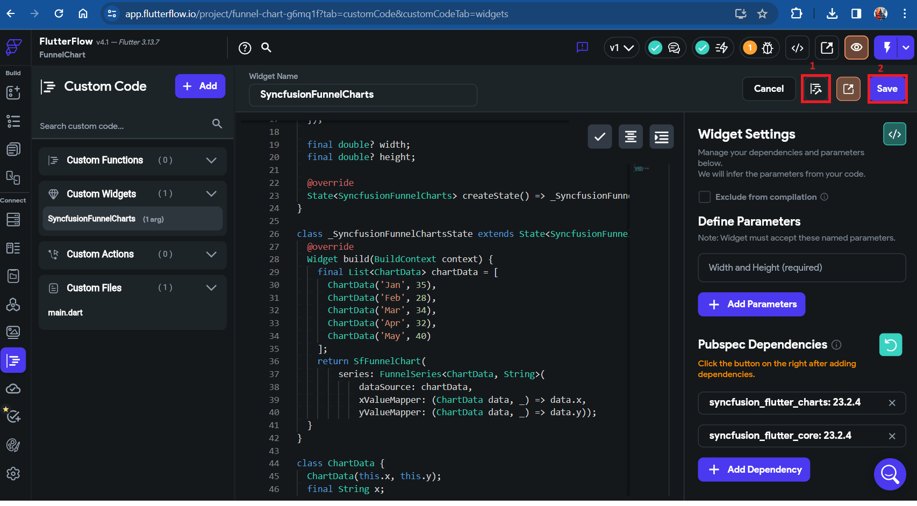
Task: Click Add Parameters button
Action: click(751, 305)
